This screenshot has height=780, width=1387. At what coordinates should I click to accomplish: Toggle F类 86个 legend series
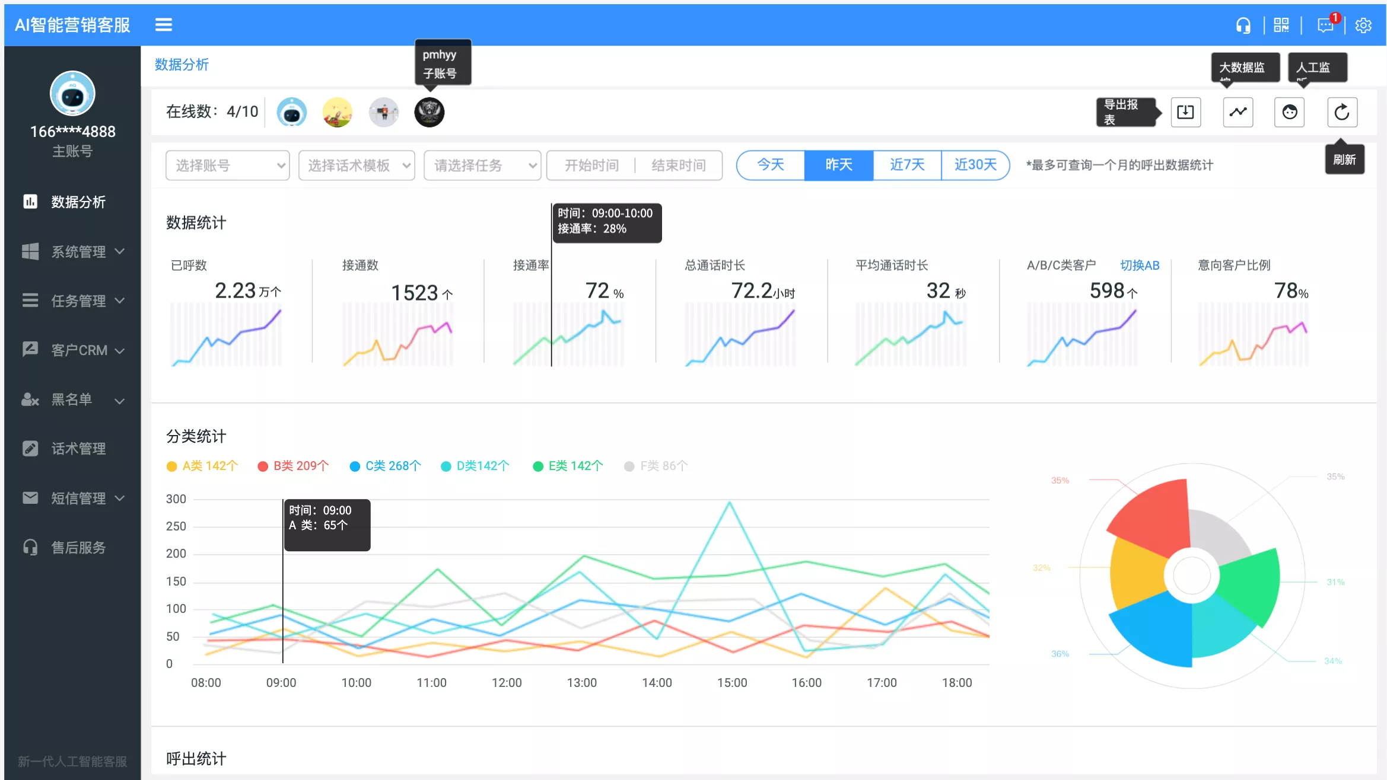pos(656,466)
